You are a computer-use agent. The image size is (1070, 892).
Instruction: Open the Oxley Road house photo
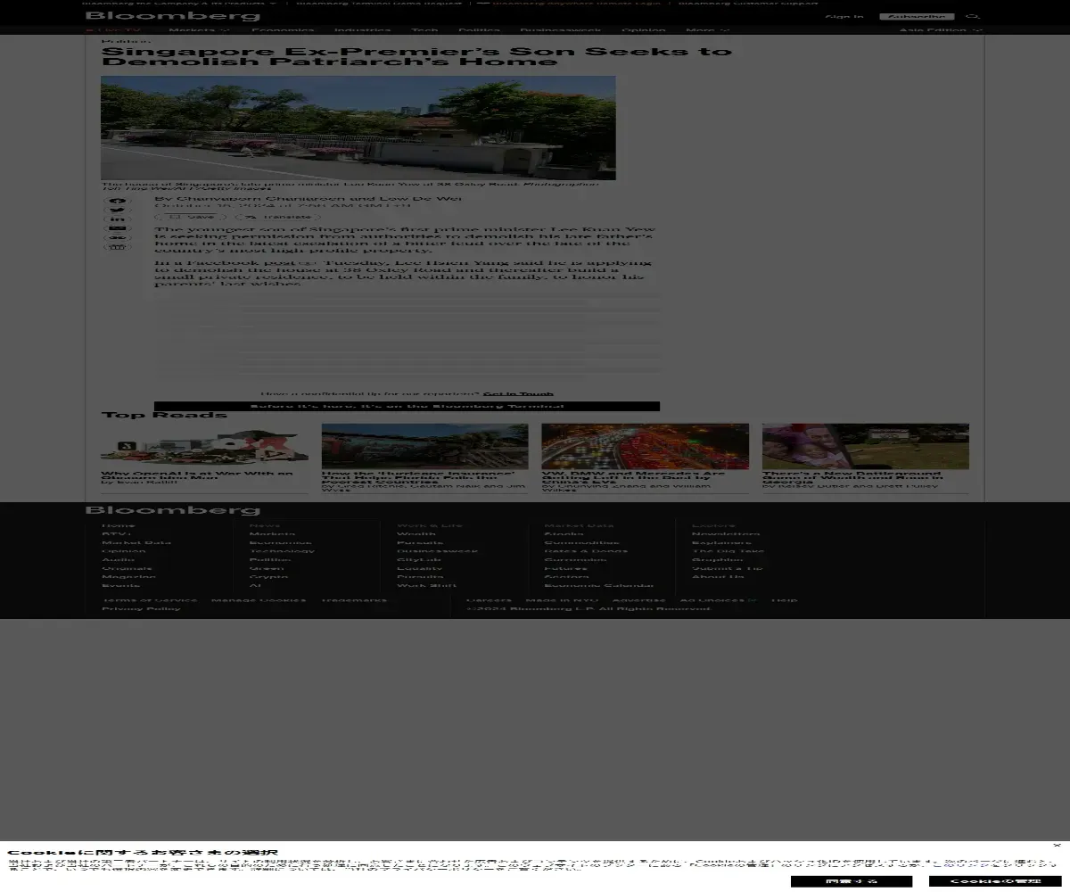click(x=358, y=128)
